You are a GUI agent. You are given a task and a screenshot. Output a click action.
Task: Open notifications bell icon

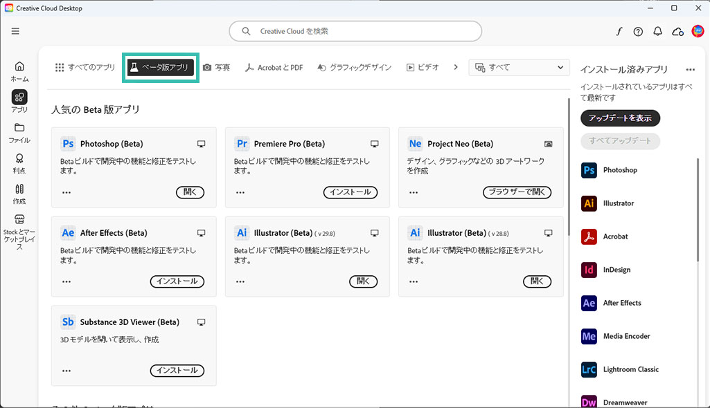pyautogui.click(x=657, y=31)
